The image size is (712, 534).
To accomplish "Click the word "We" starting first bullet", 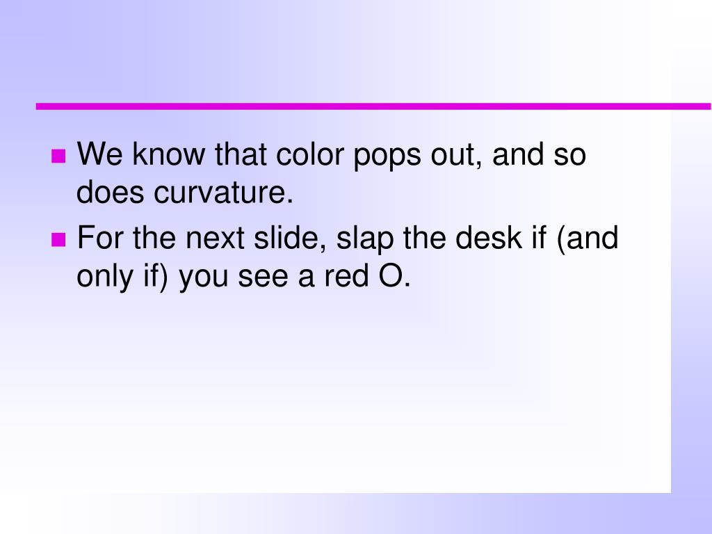I will pos(99,154).
